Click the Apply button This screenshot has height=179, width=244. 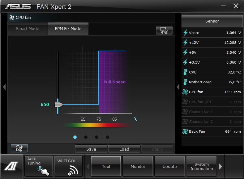(x=157, y=149)
